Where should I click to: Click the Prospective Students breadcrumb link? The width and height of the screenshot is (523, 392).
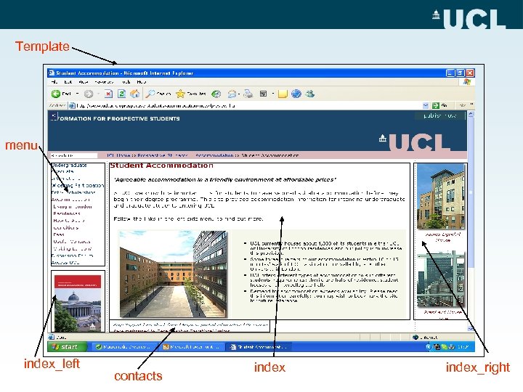[x=163, y=155]
